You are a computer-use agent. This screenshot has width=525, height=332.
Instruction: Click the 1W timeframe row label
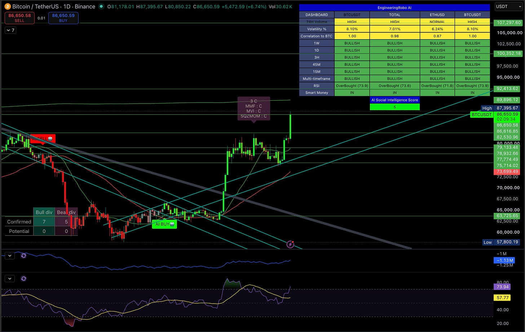[x=317, y=43]
